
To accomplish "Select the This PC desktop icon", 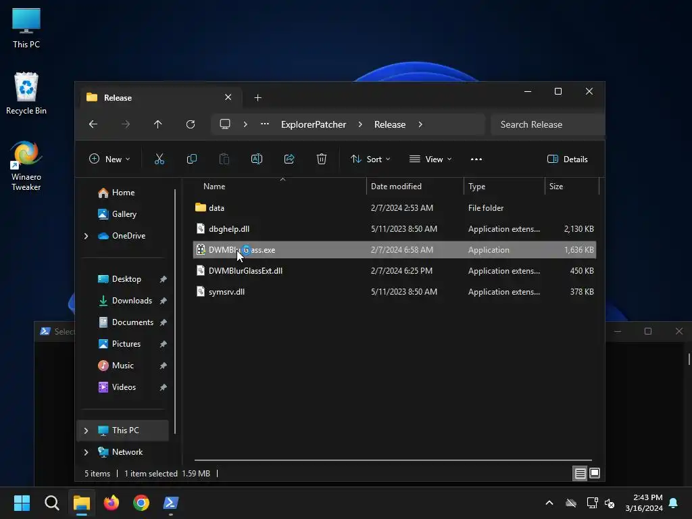I will click(x=26, y=28).
